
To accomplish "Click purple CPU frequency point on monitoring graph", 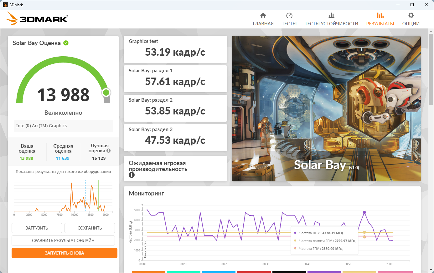I will coord(364,213).
